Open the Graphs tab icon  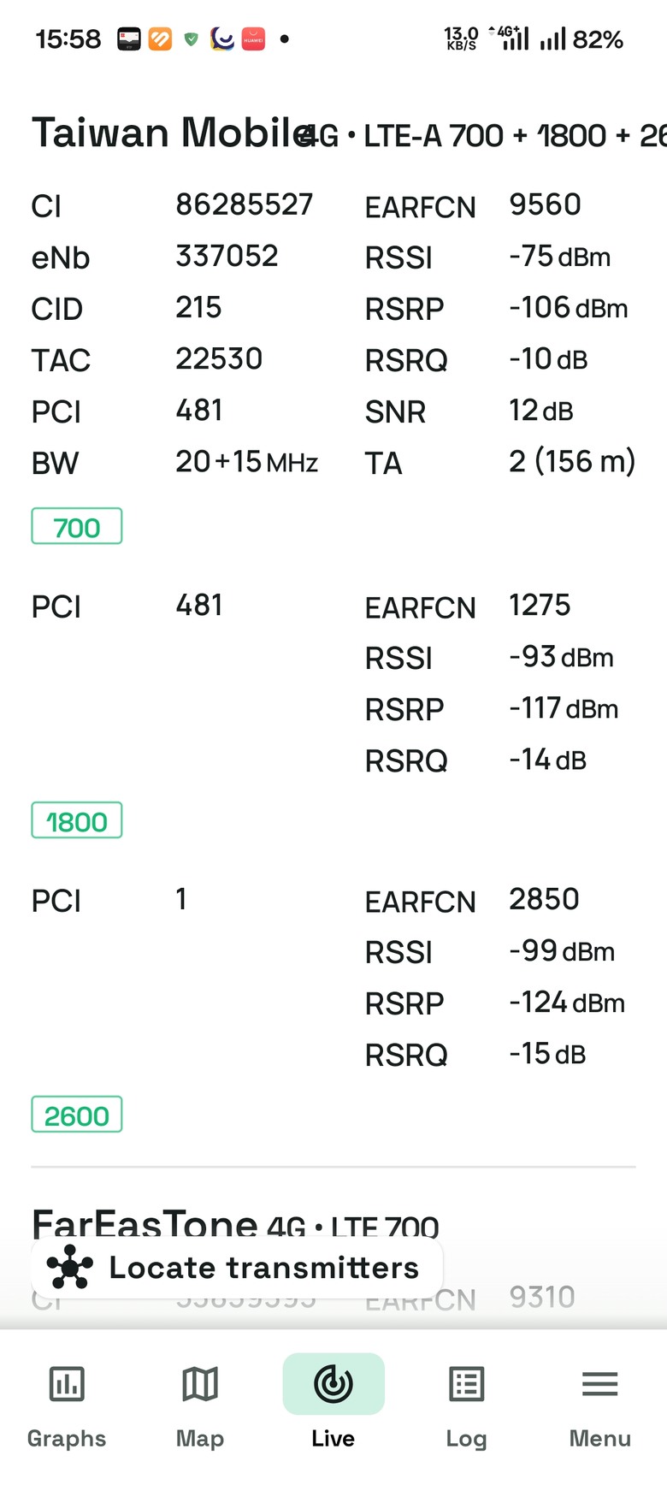coord(67,1383)
